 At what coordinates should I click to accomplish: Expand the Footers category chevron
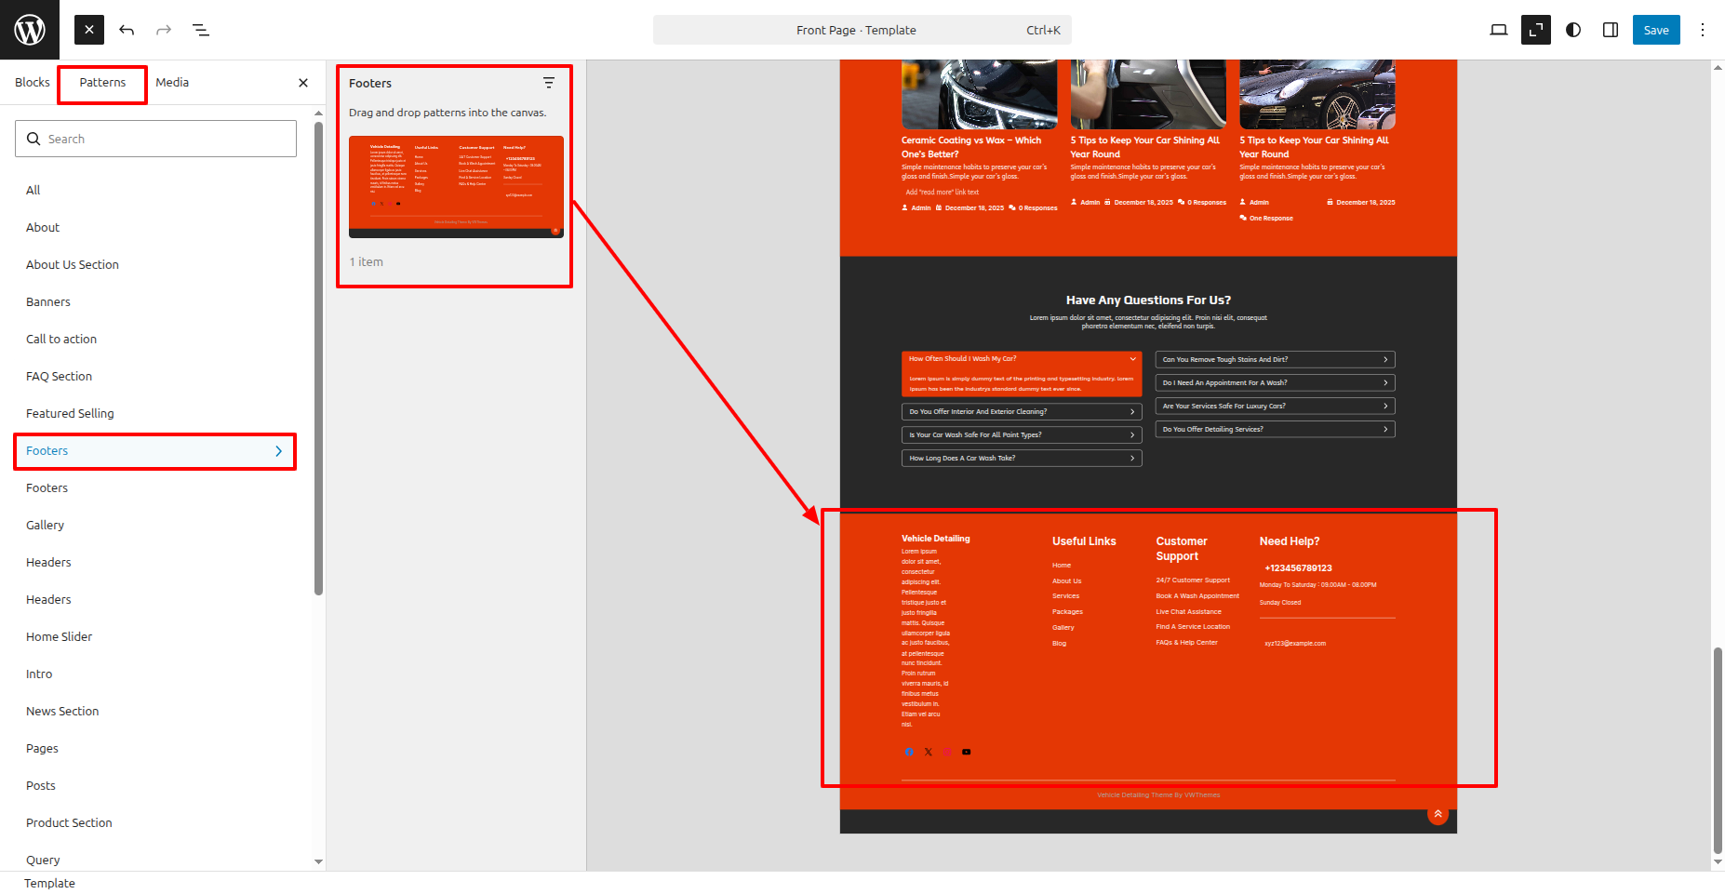point(278,451)
